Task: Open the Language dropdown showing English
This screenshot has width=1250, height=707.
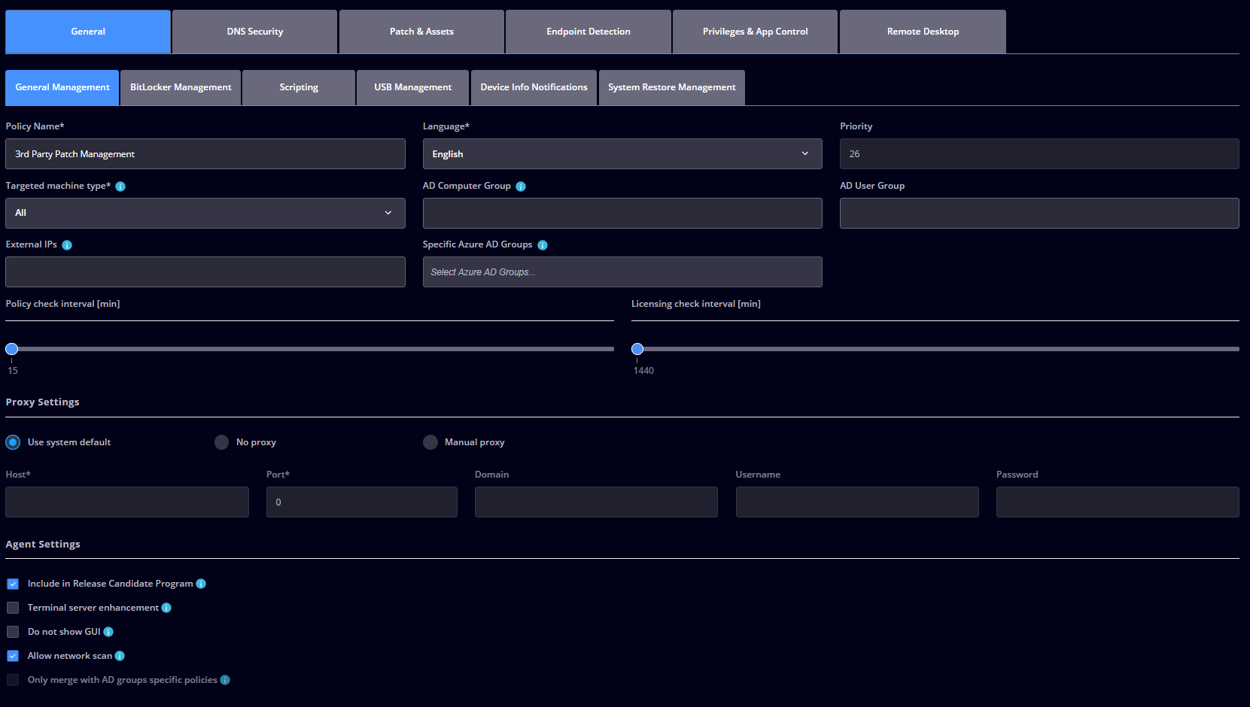Action: [x=622, y=153]
